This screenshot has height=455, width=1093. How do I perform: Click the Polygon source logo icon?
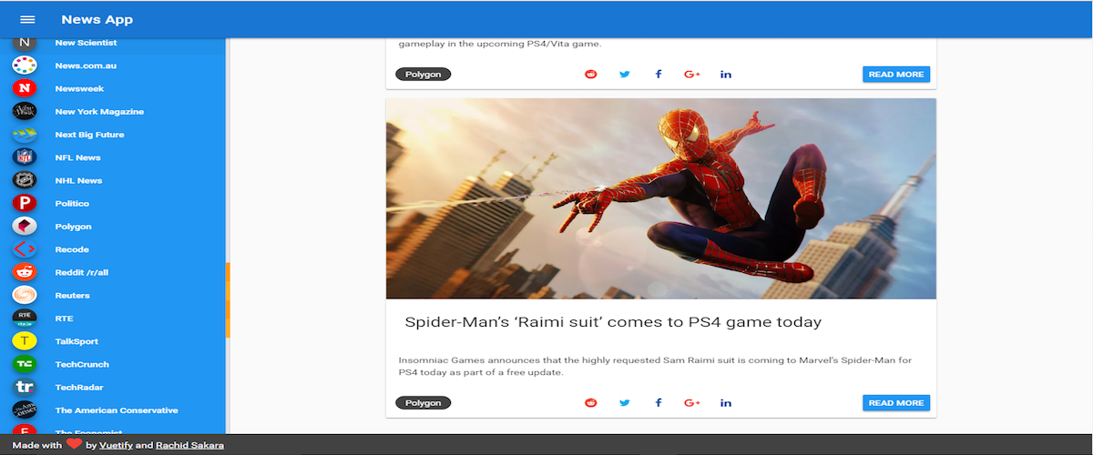tap(25, 227)
